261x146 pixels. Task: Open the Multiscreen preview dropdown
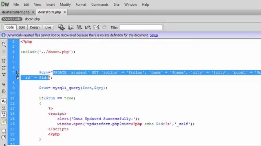[x=62, y=28]
